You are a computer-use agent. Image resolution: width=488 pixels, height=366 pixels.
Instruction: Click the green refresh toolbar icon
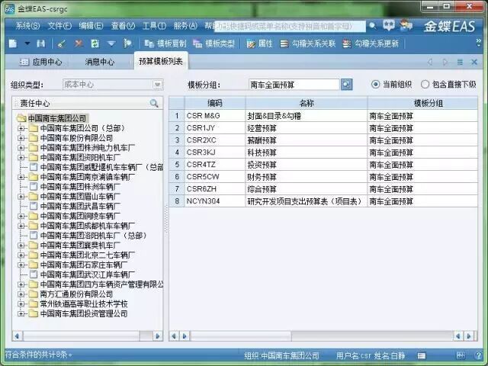click(95, 43)
